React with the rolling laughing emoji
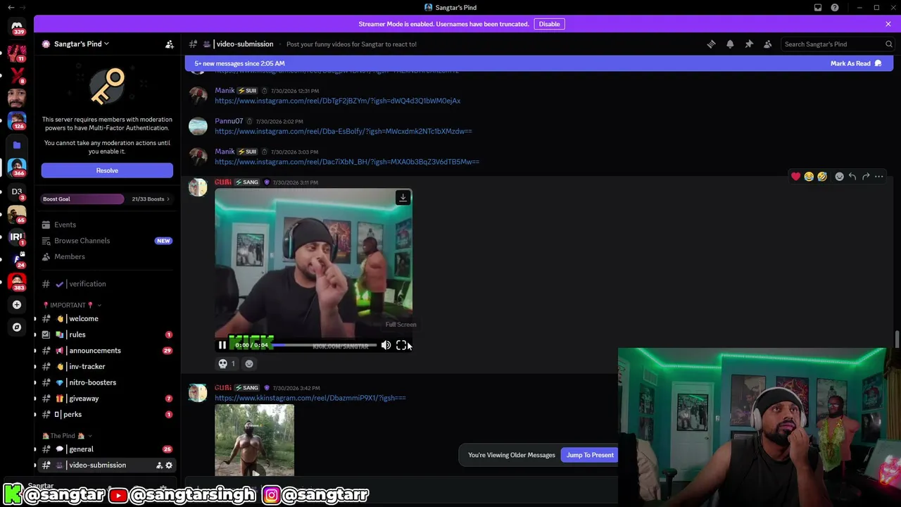 pyautogui.click(x=822, y=177)
